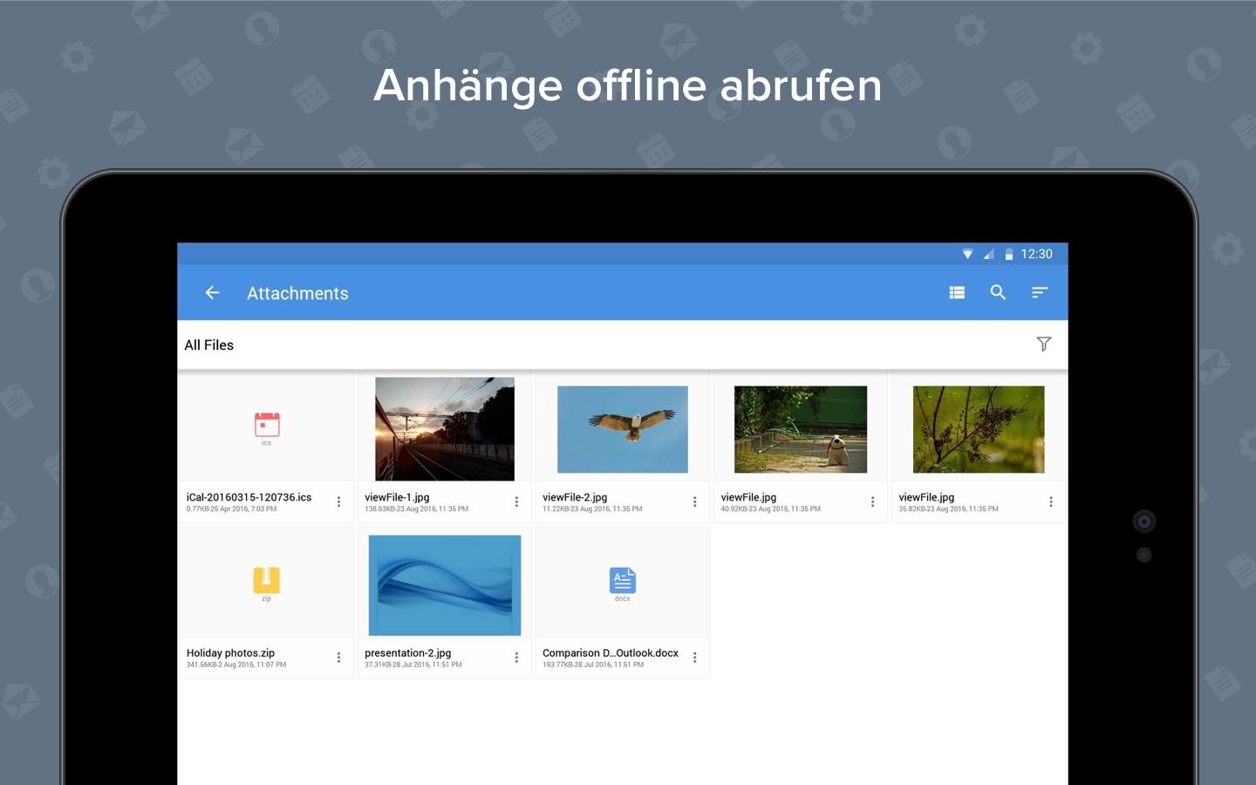Open more options for Holiday photos.zip
Image resolution: width=1256 pixels, height=785 pixels.
338,658
